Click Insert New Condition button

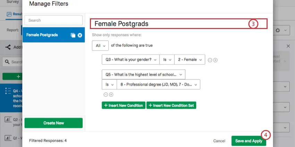[123, 105]
